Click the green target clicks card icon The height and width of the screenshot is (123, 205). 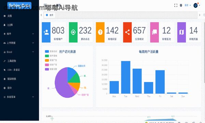73,32
